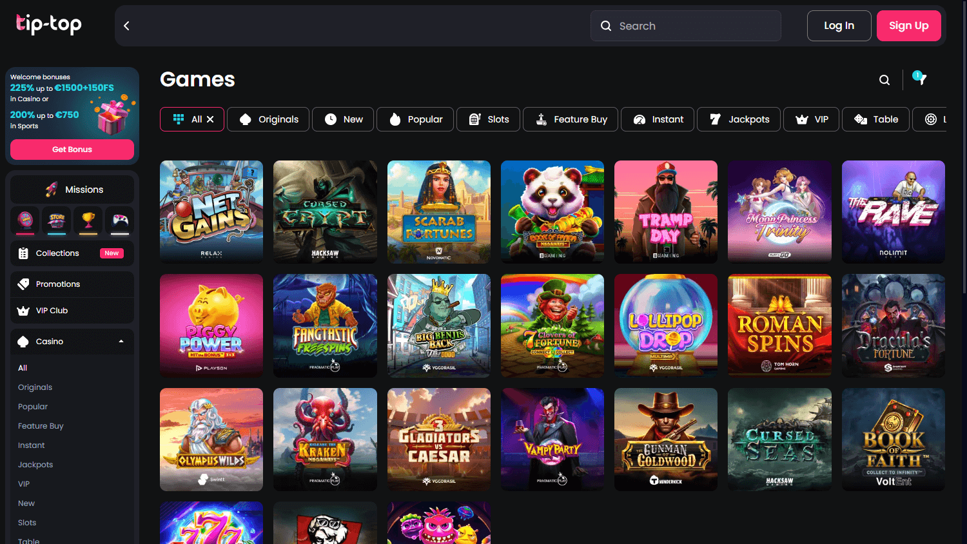
Task: Switch to the Slots category chip
Action: coord(488,119)
